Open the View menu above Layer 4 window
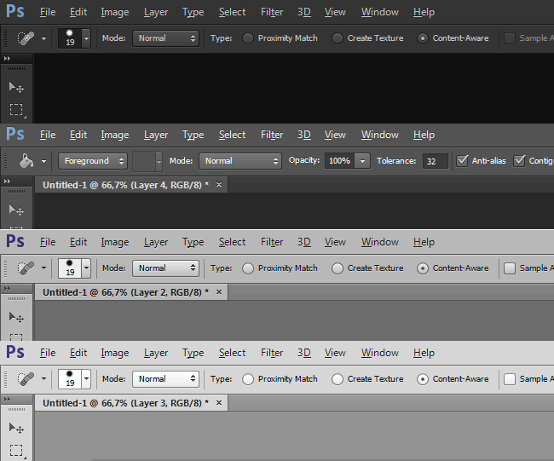 [x=335, y=135]
